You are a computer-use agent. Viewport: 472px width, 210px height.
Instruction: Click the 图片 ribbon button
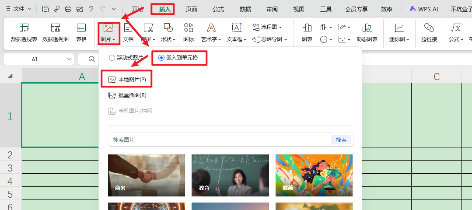(108, 32)
